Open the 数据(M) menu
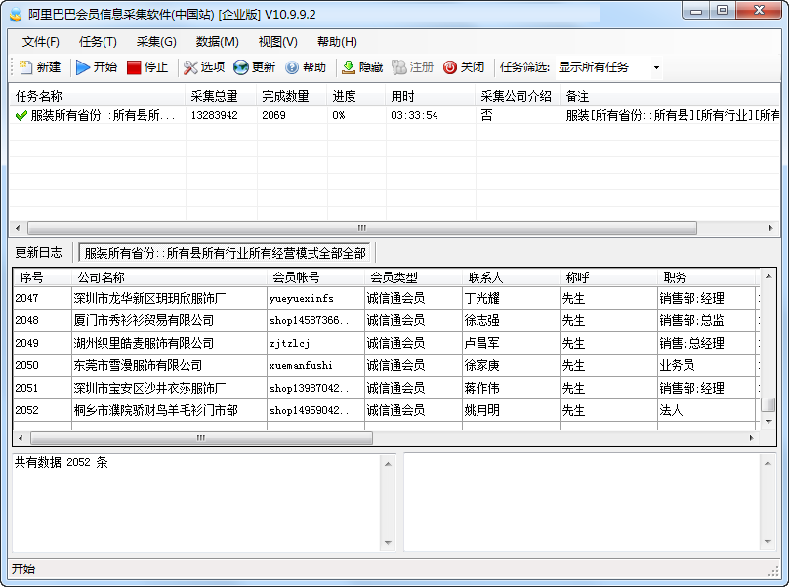Viewport: 789px width, 587px height. (218, 42)
